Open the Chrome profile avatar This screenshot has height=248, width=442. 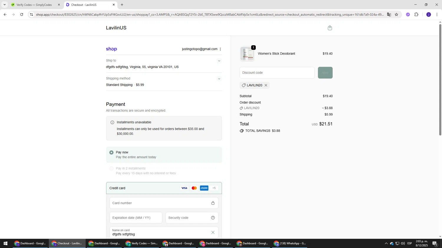click(x=428, y=14)
